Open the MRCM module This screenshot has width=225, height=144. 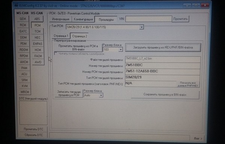[25, 92]
